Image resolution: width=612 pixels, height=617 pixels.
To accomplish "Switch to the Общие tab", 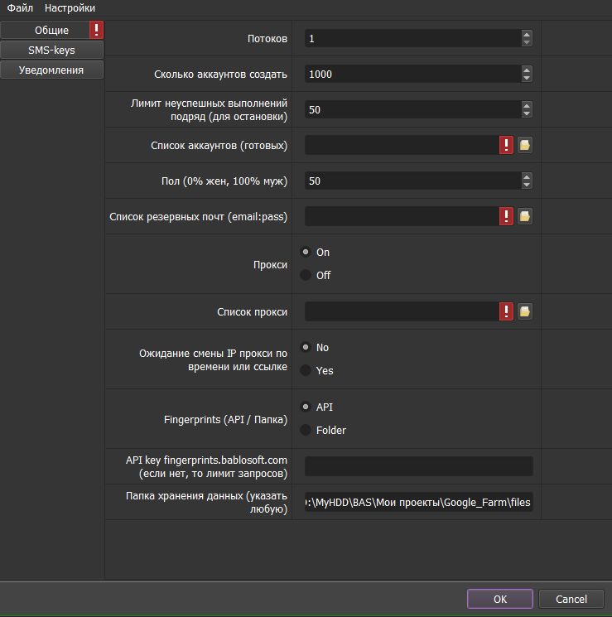I will 51,30.
